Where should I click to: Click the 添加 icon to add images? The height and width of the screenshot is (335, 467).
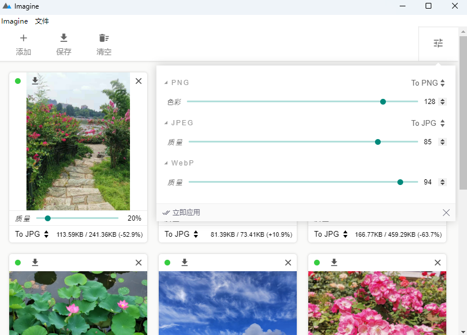[24, 38]
